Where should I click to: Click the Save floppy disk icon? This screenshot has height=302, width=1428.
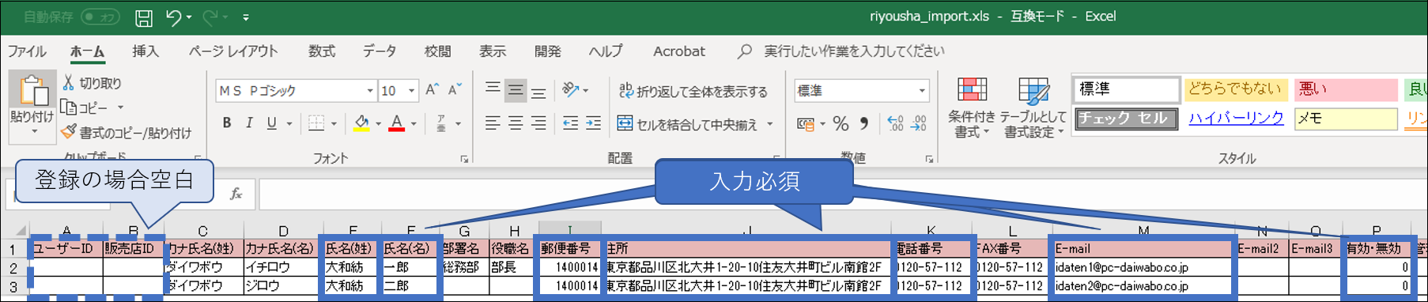pos(144,17)
